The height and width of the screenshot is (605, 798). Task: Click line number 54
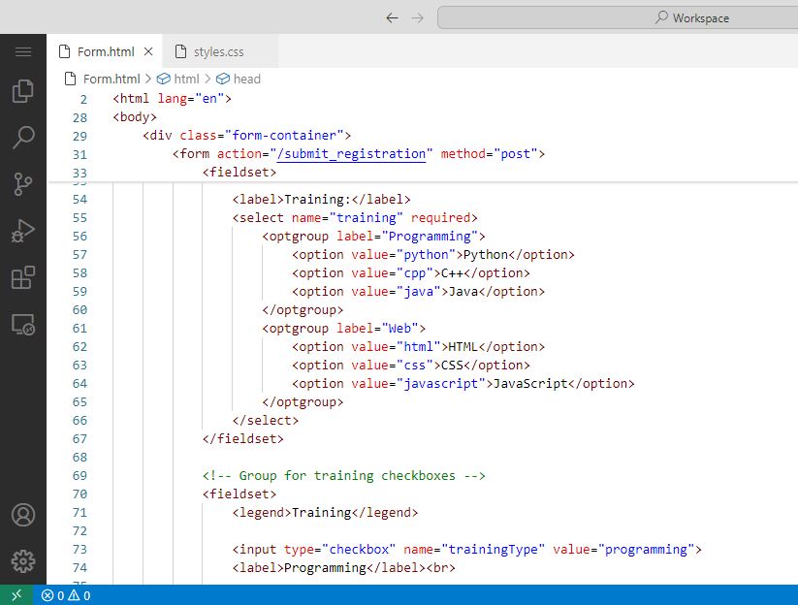[x=80, y=200]
